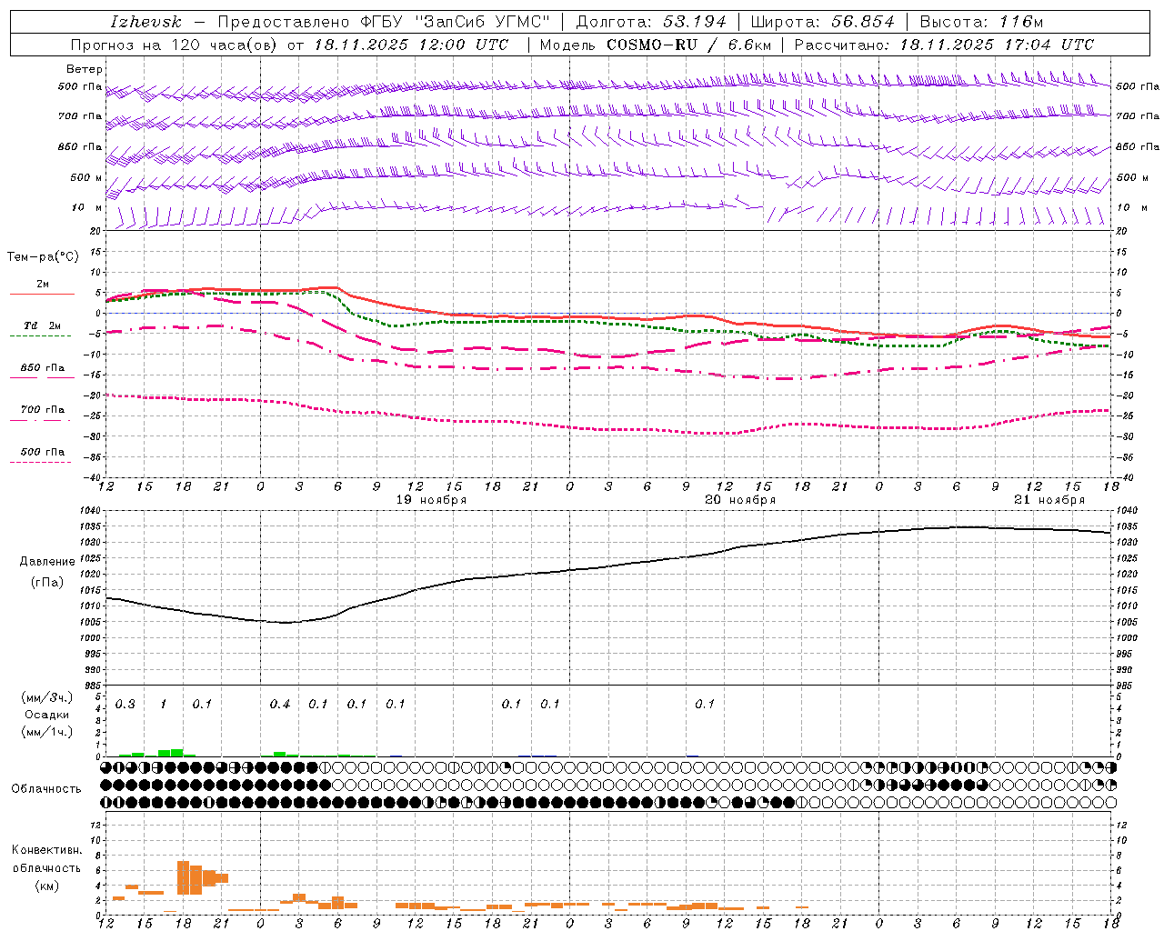Click the Td 2м dew point legend entry
1164x931 pixels.
(x=42, y=330)
